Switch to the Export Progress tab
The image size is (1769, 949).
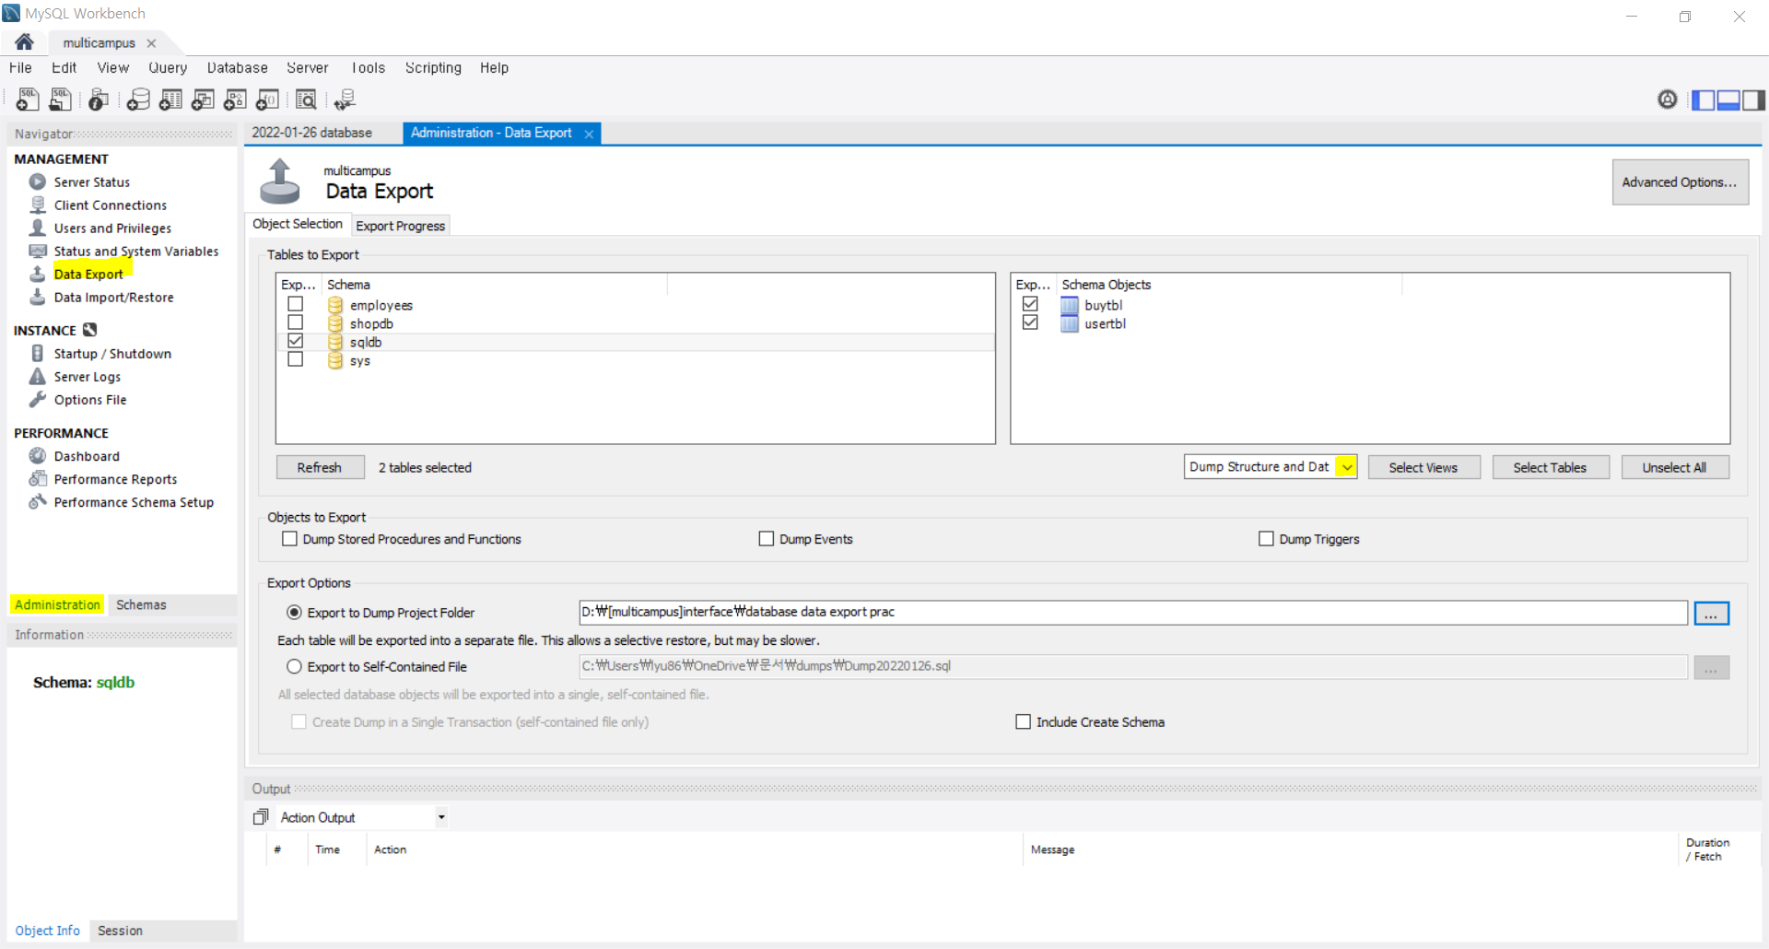point(400,226)
